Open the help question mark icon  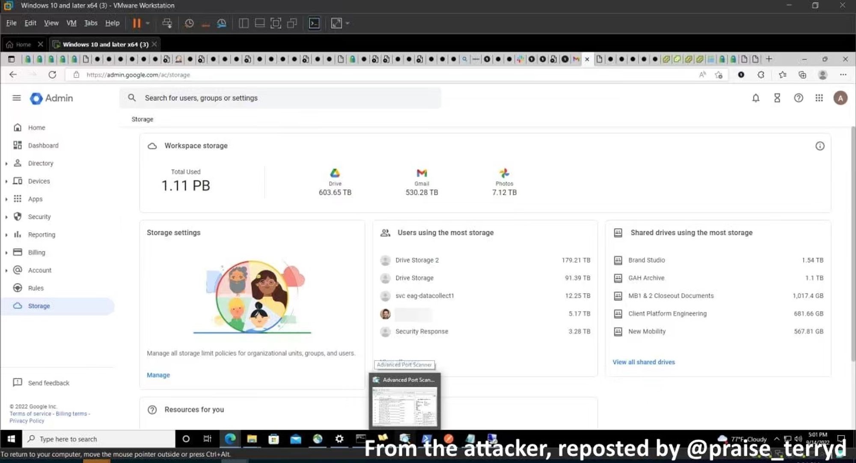(x=798, y=98)
